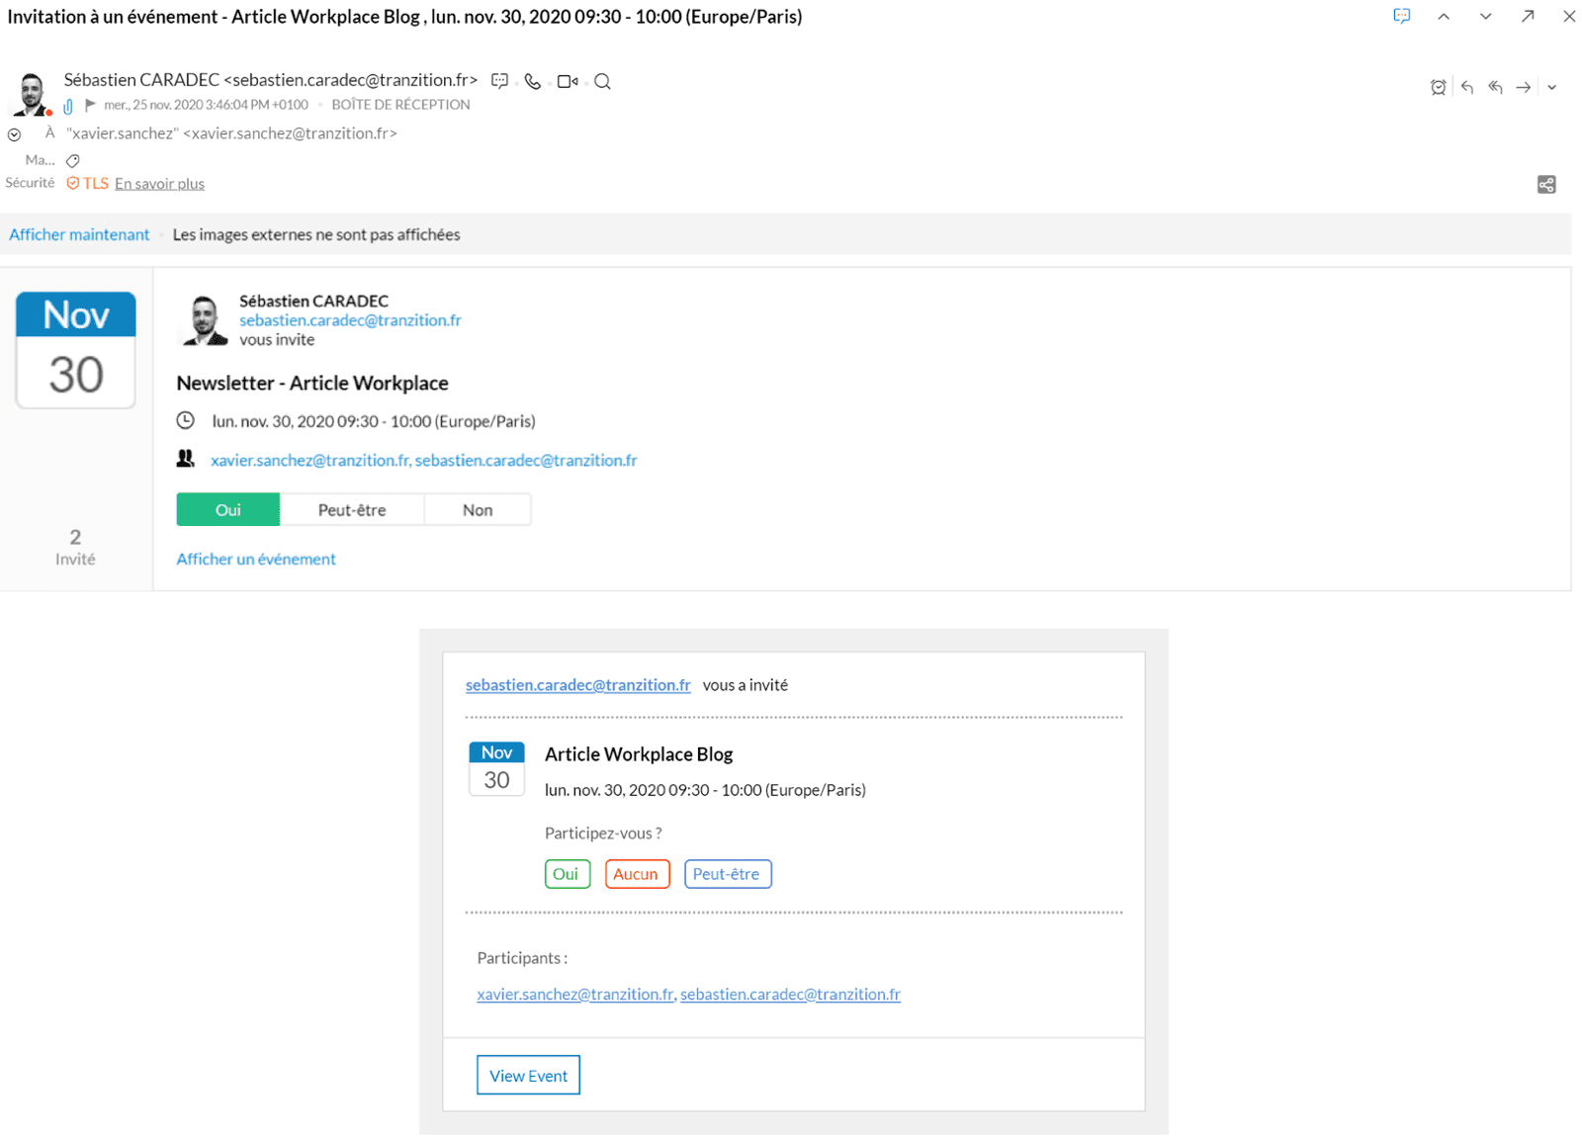Click the red Aucun button
1582x1140 pixels.
tap(637, 874)
